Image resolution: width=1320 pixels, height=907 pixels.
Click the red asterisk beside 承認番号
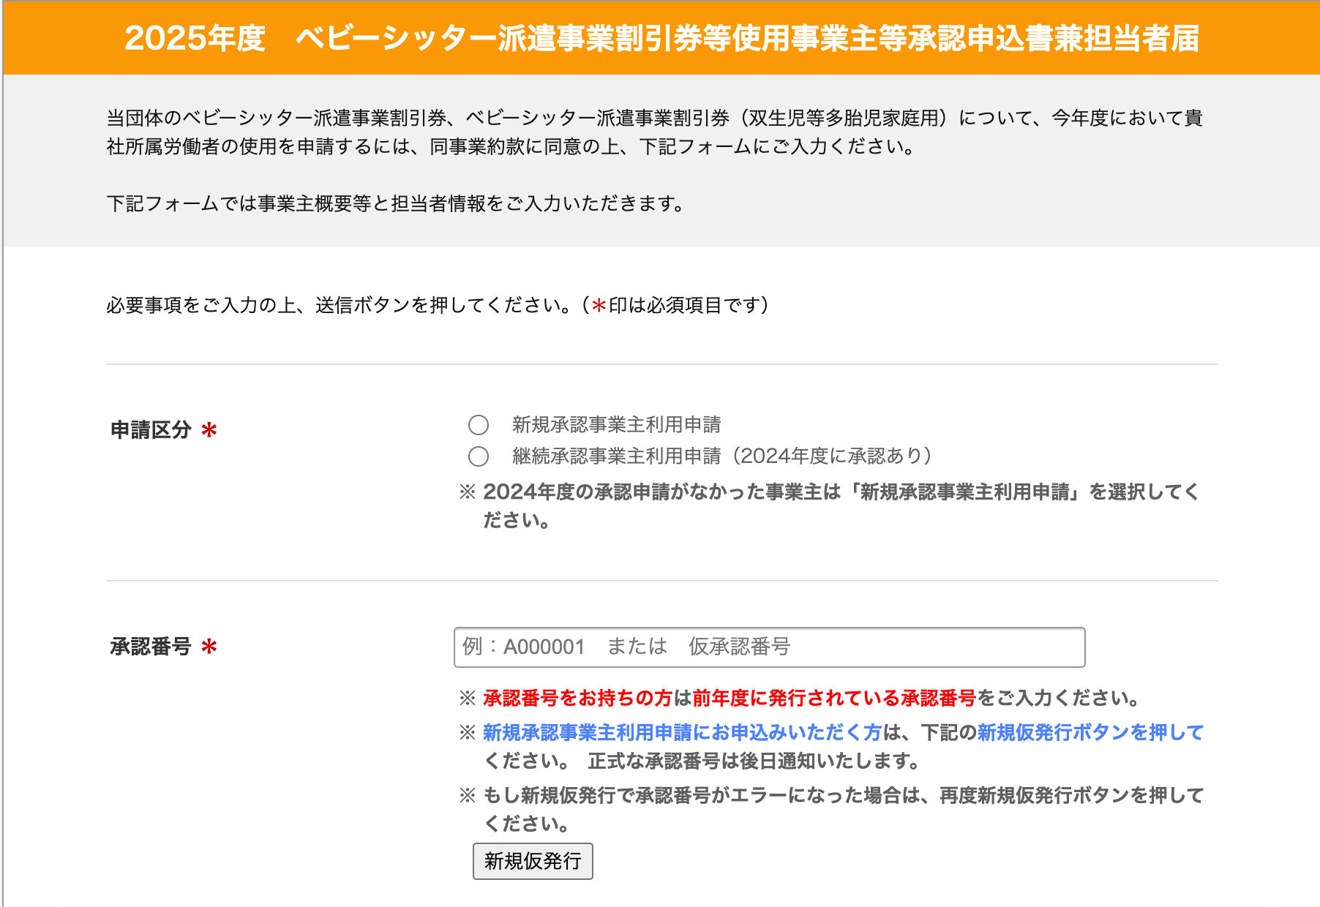tap(209, 647)
